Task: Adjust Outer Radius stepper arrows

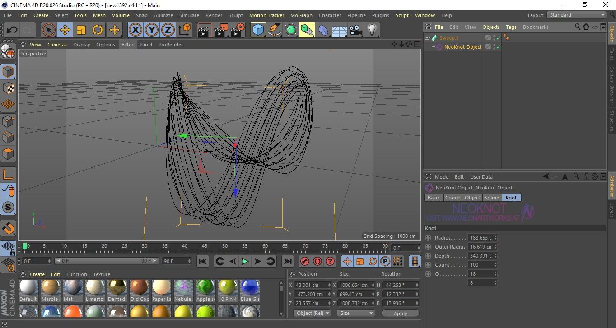Action: pos(496,247)
